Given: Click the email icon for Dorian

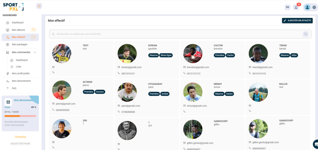Looking at the screenshot, I should (x=119, y=67).
